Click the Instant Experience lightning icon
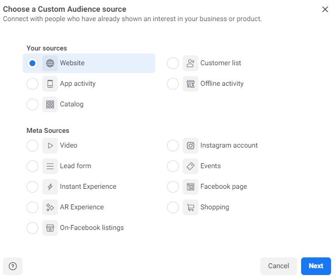The height and width of the screenshot is (277, 335). point(50,187)
